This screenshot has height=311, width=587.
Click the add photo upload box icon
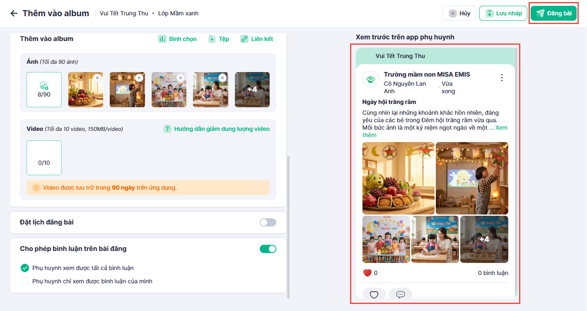(x=44, y=86)
